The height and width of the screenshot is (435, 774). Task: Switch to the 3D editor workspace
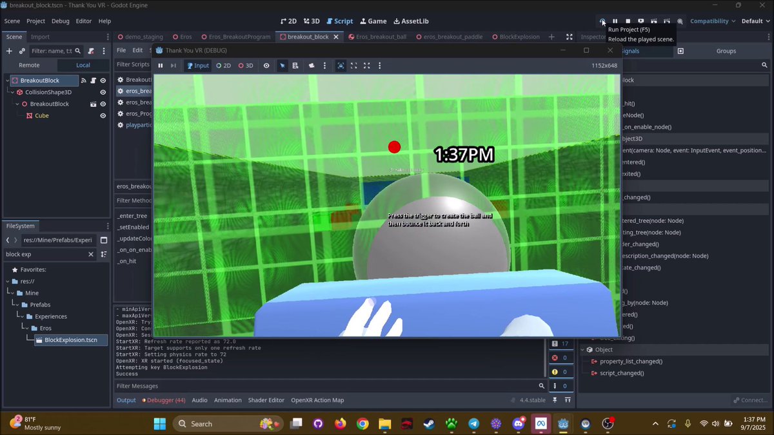[312, 21]
